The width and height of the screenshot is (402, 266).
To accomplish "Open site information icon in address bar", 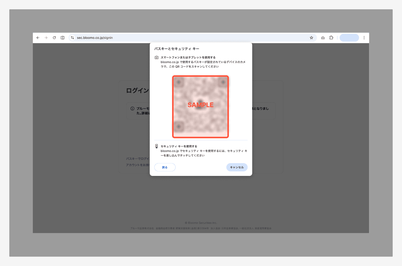I will pos(72,38).
